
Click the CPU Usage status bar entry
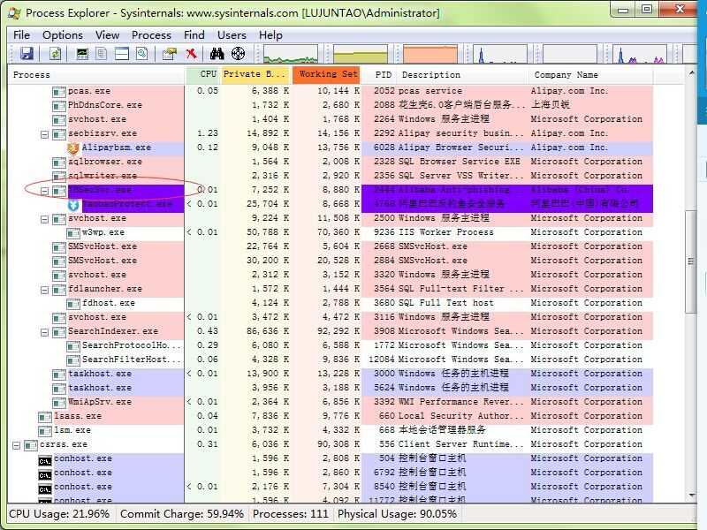coord(59,514)
